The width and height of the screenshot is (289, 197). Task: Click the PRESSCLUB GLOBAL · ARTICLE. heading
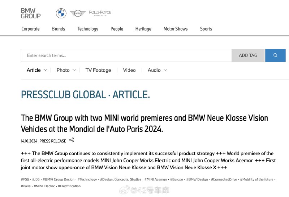(85, 95)
